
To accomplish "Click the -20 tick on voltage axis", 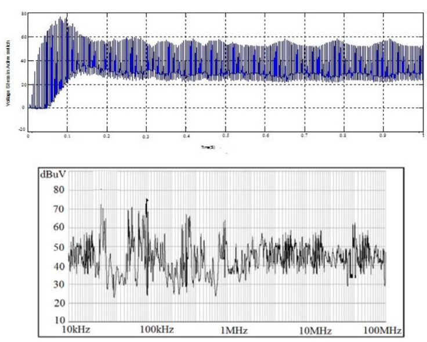I will (21, 131).
